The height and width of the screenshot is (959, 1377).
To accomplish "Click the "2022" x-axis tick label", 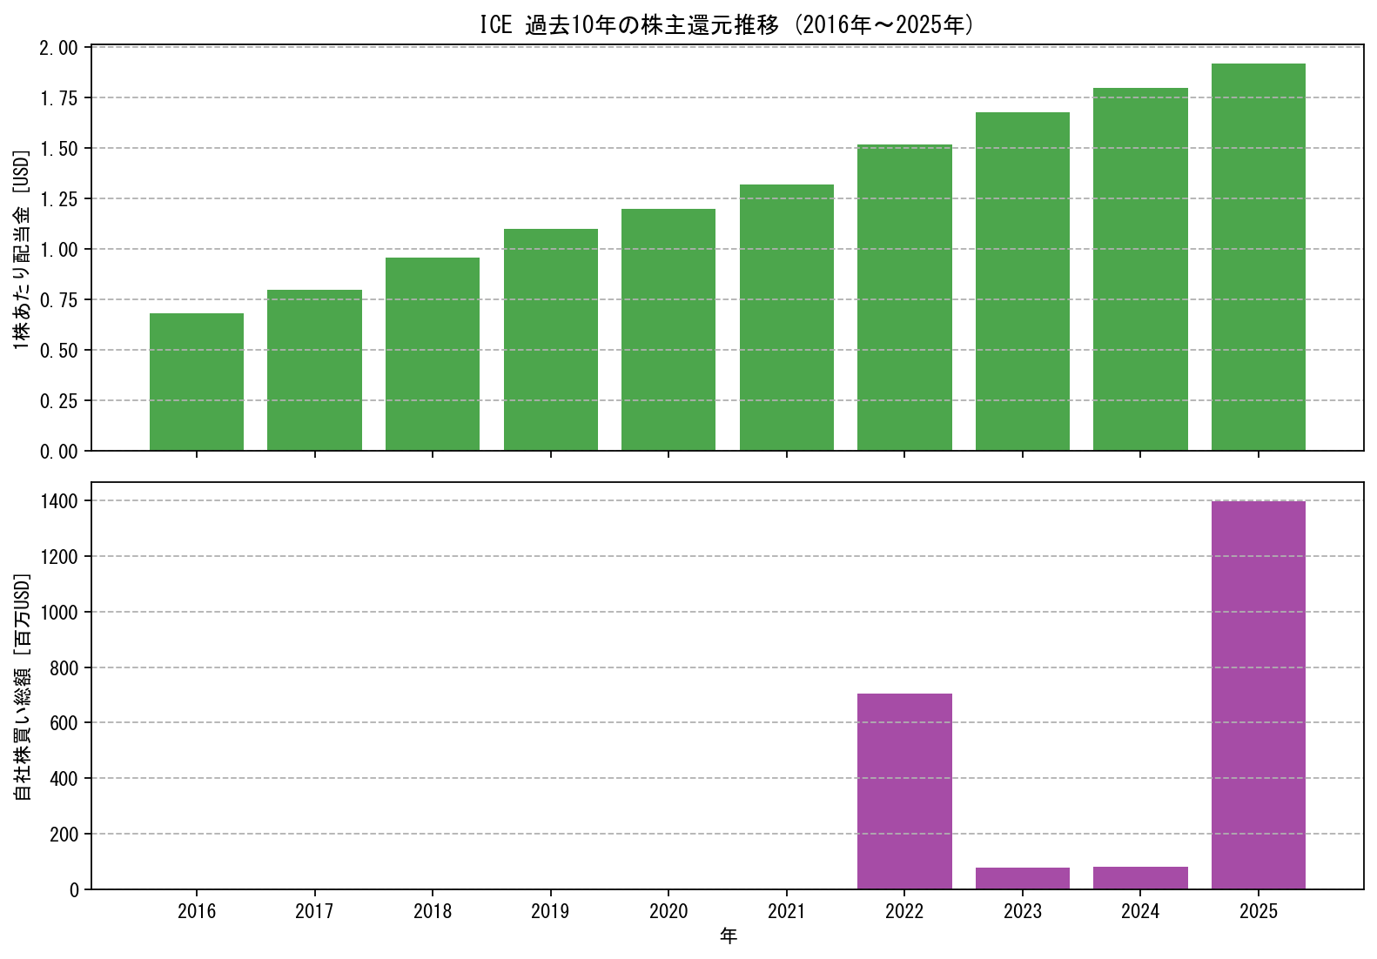I will 904,911.
